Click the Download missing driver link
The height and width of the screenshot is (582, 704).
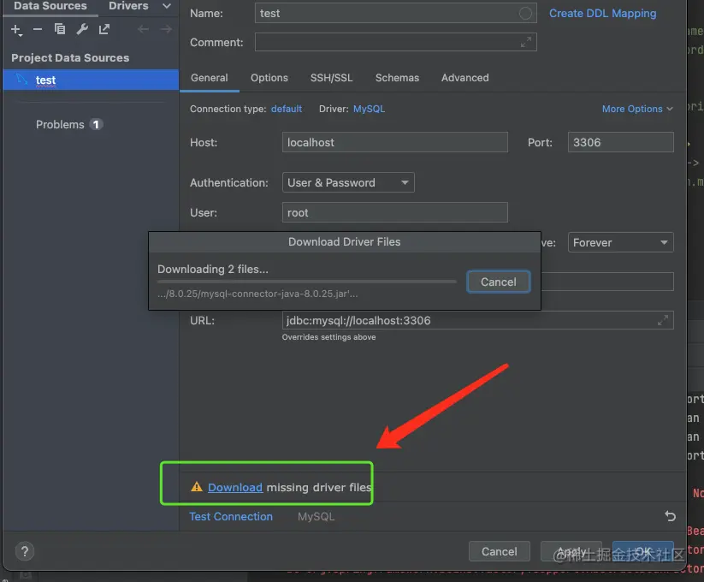[x=235, y=487]
